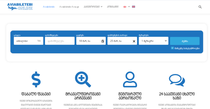Viewport: 210px width, 109px height.
Task: Click the origin field showing თბილისი TBS
Action: [x=29, y=41]
